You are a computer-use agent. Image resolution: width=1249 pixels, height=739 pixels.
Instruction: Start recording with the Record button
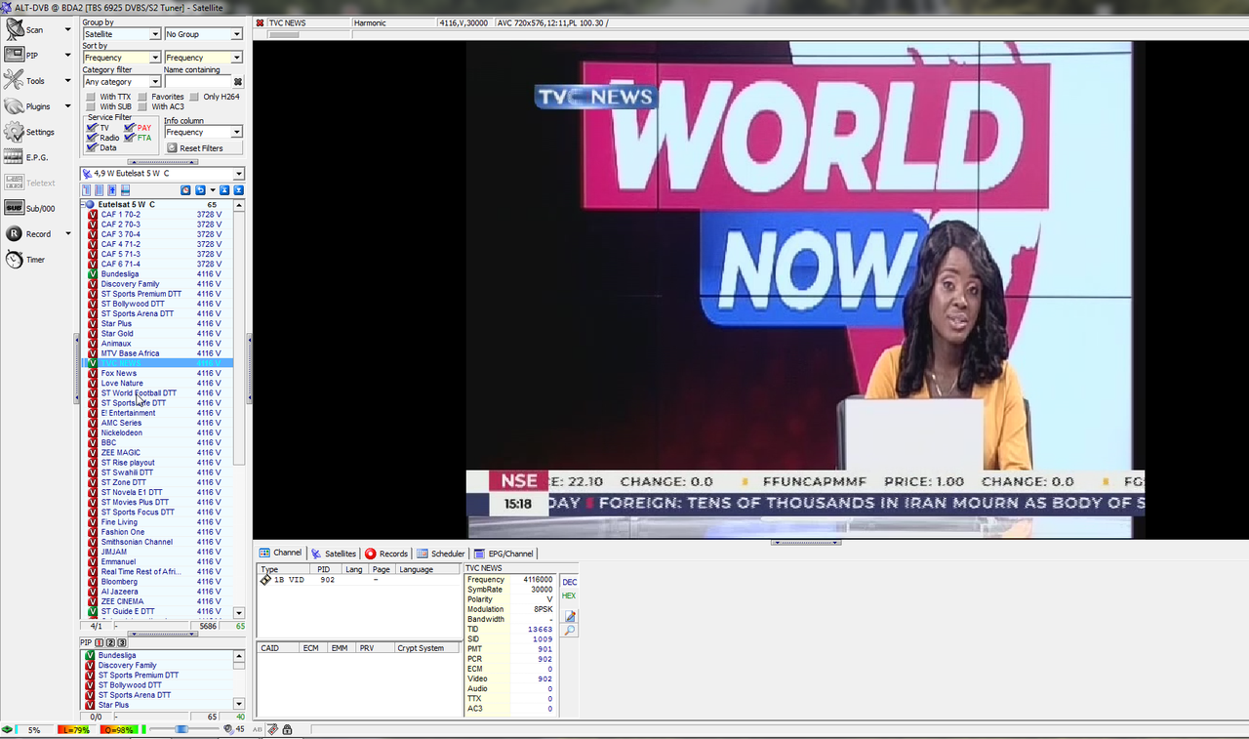(28, 234)
